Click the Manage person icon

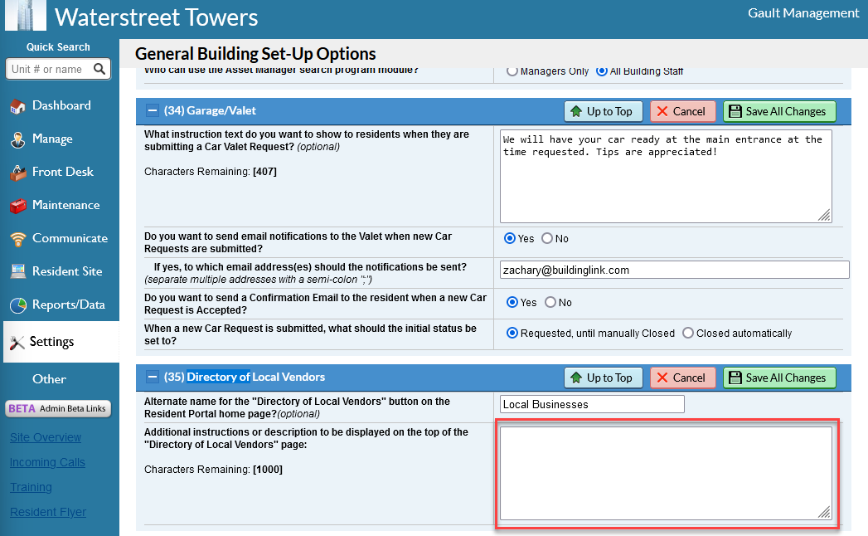coord(17,139)
